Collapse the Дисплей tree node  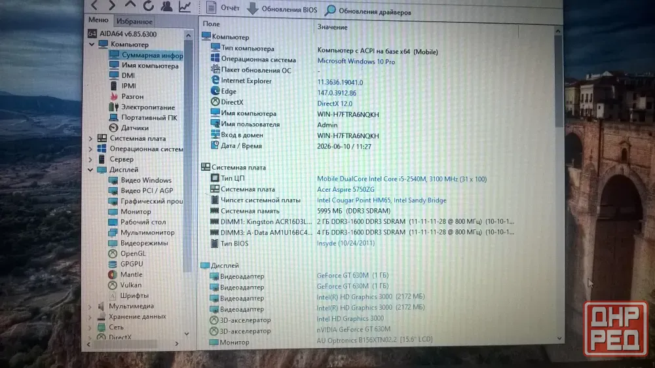[x=90, y=170]
